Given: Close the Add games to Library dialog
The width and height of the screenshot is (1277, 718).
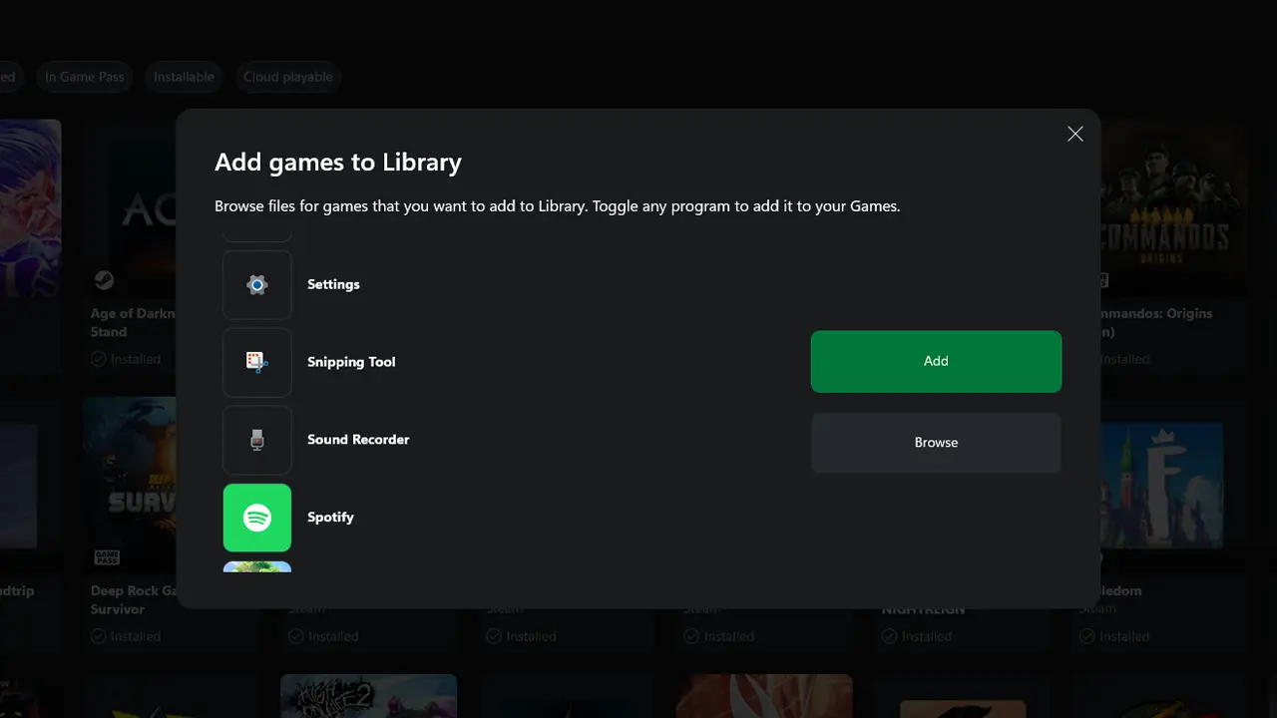Looking at the screenshot, I should [x=1074, y=133].
